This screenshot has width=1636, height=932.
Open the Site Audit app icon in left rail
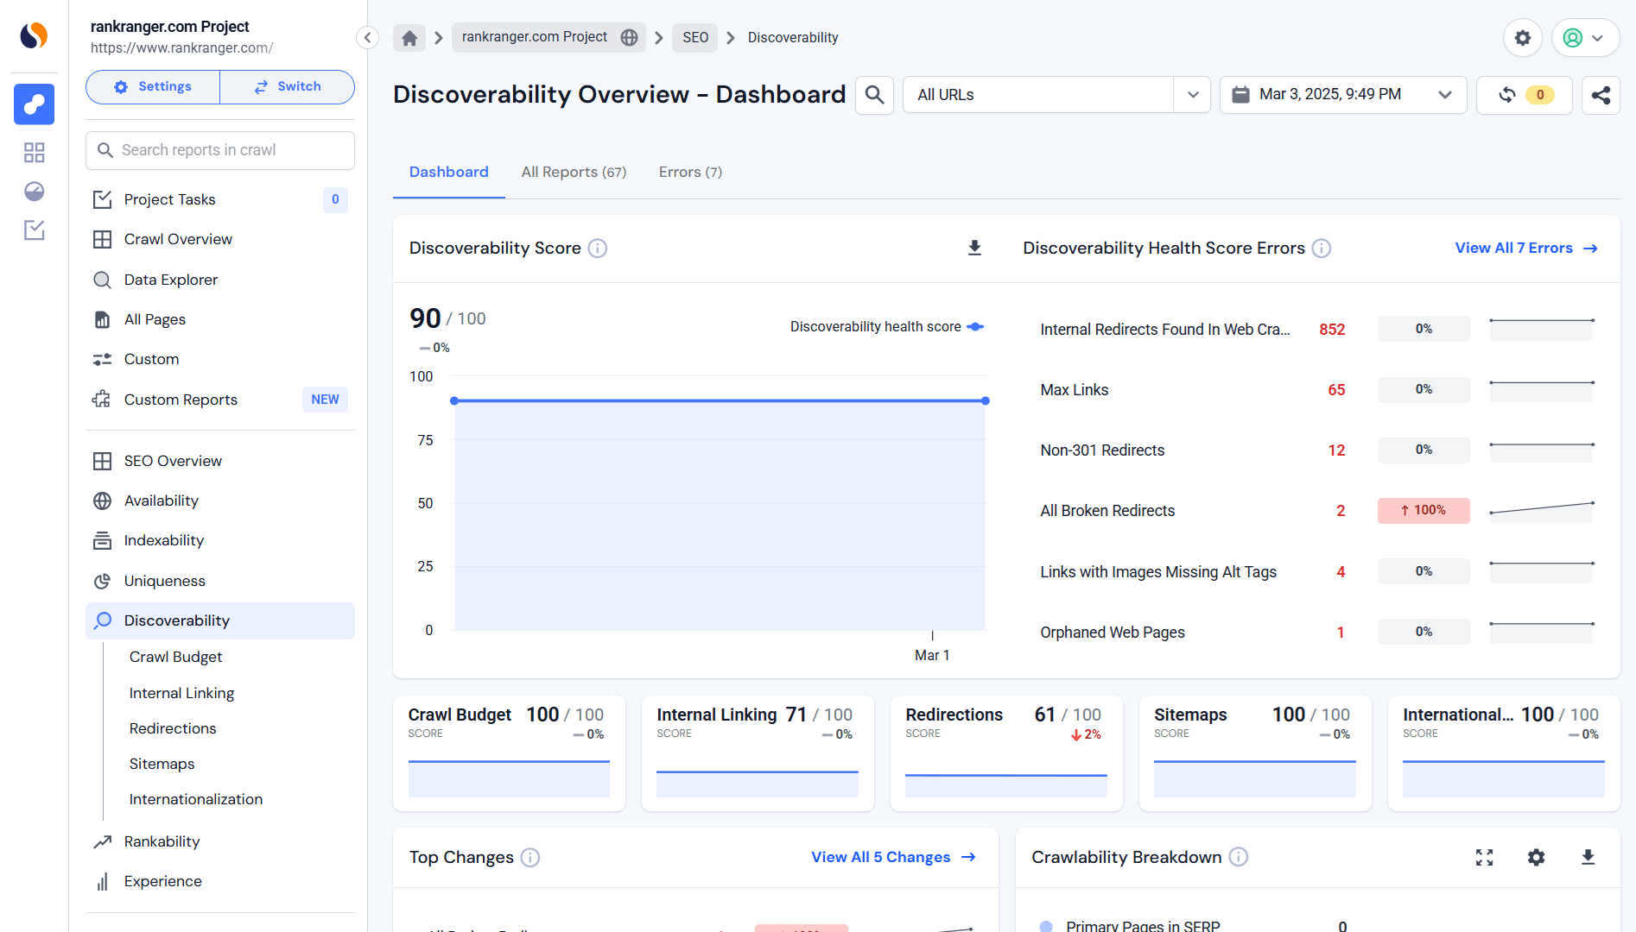(x=34, y=104)
